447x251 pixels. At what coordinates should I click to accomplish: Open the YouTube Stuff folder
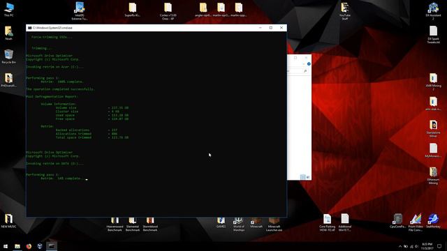[x=344, y=11]
